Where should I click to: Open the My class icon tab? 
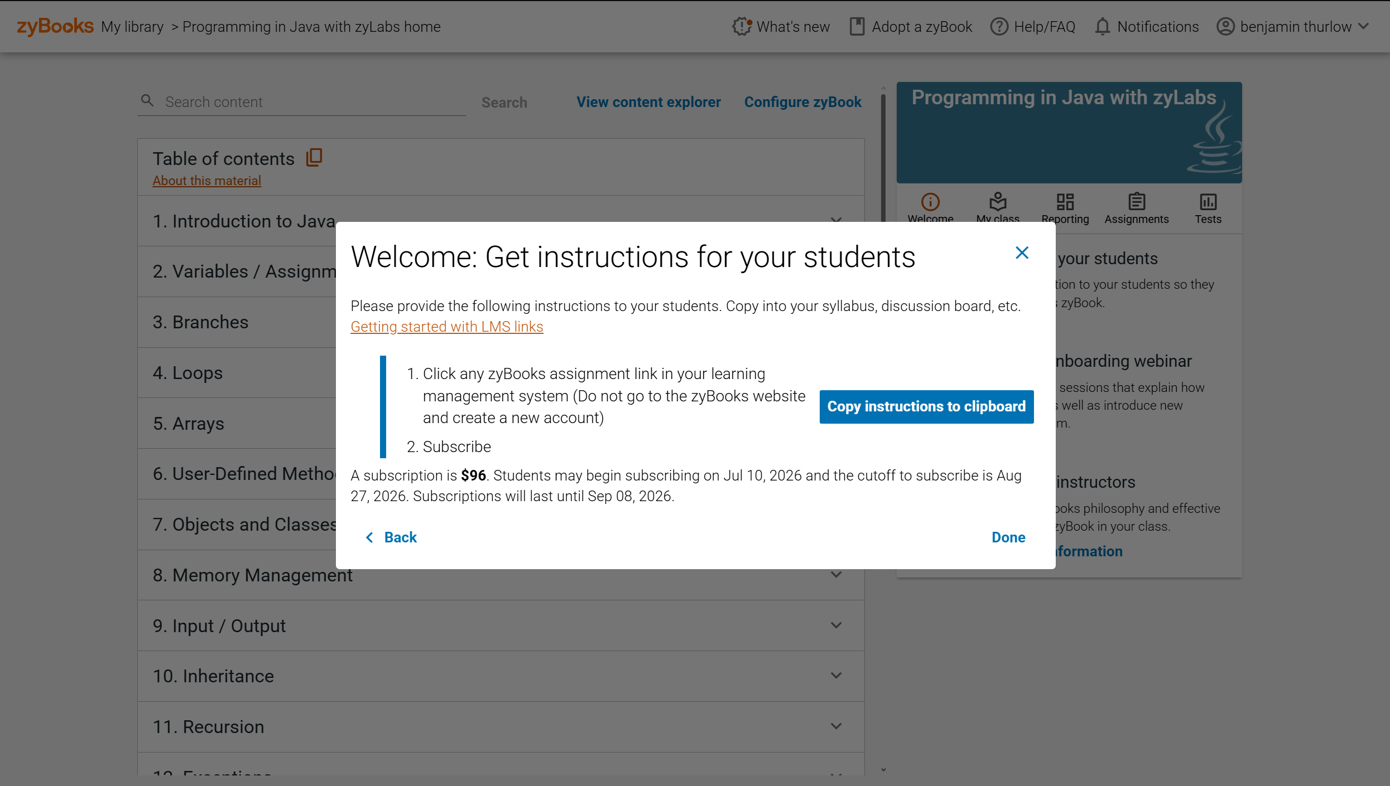tap(998, 202)
